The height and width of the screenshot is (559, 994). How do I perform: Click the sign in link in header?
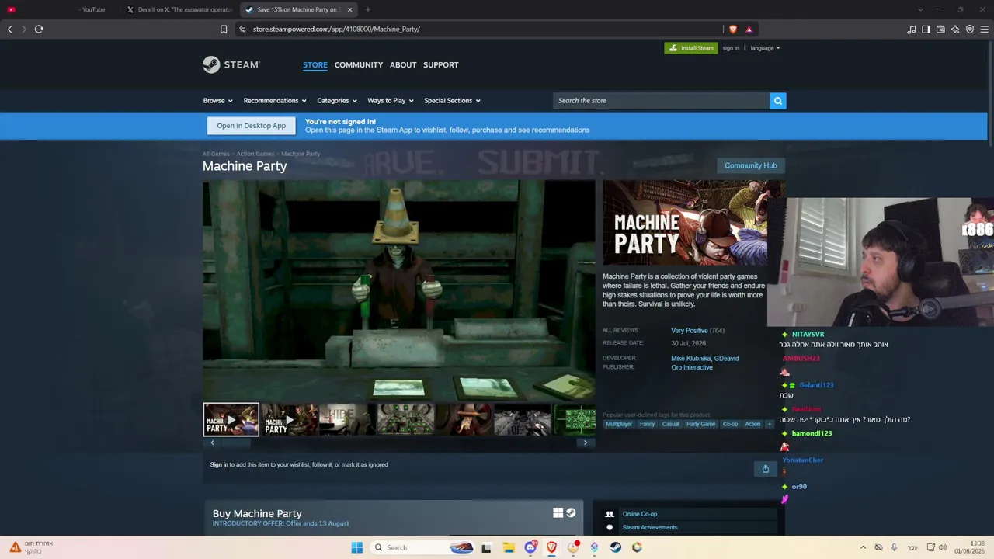coord(731,48)
